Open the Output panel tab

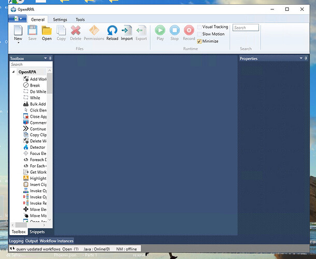coord(32,241)
